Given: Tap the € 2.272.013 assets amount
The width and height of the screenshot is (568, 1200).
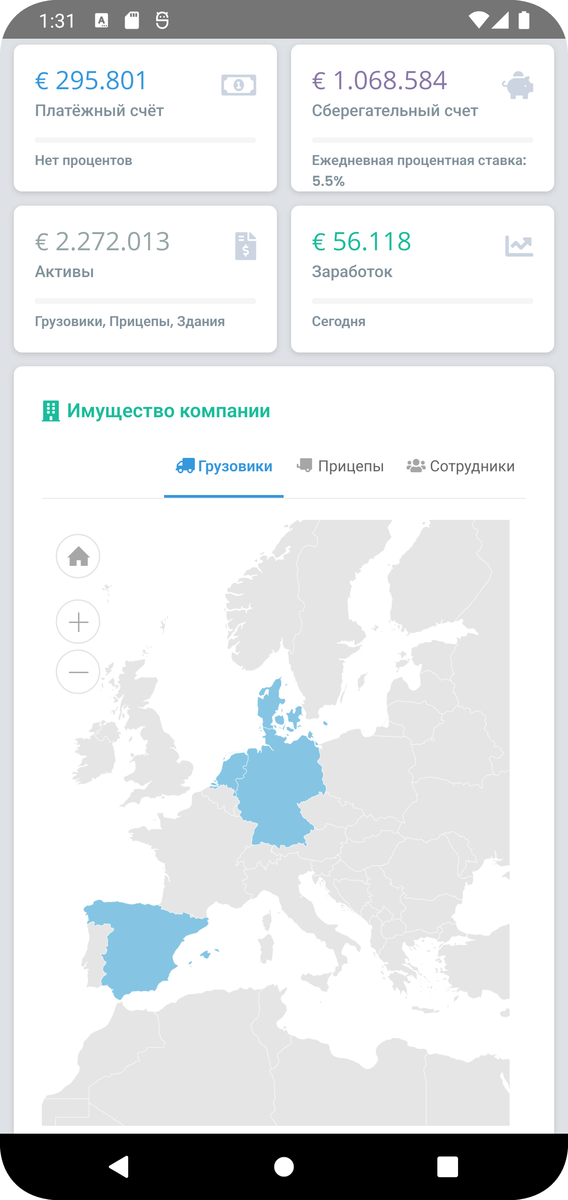Looking at the screenshot, I should click(x=103, y=241).
